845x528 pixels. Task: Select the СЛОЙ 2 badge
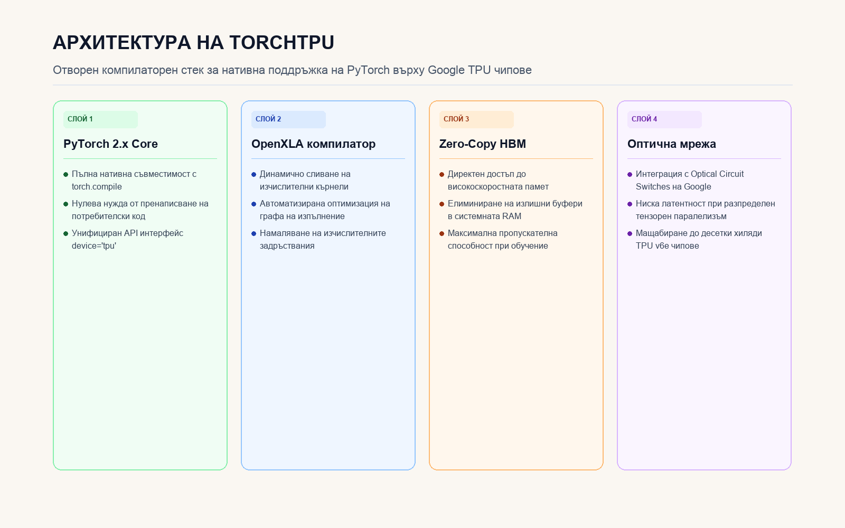288,119
